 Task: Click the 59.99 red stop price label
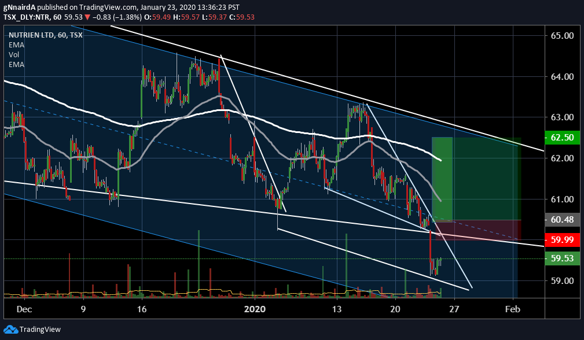click(562, 239)
